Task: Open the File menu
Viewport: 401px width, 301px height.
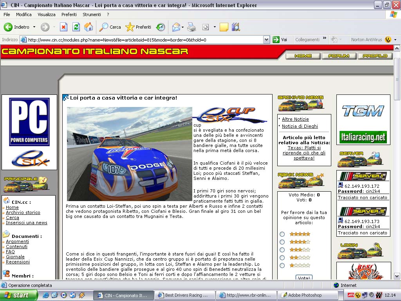Action: click(x=7, y=15)
